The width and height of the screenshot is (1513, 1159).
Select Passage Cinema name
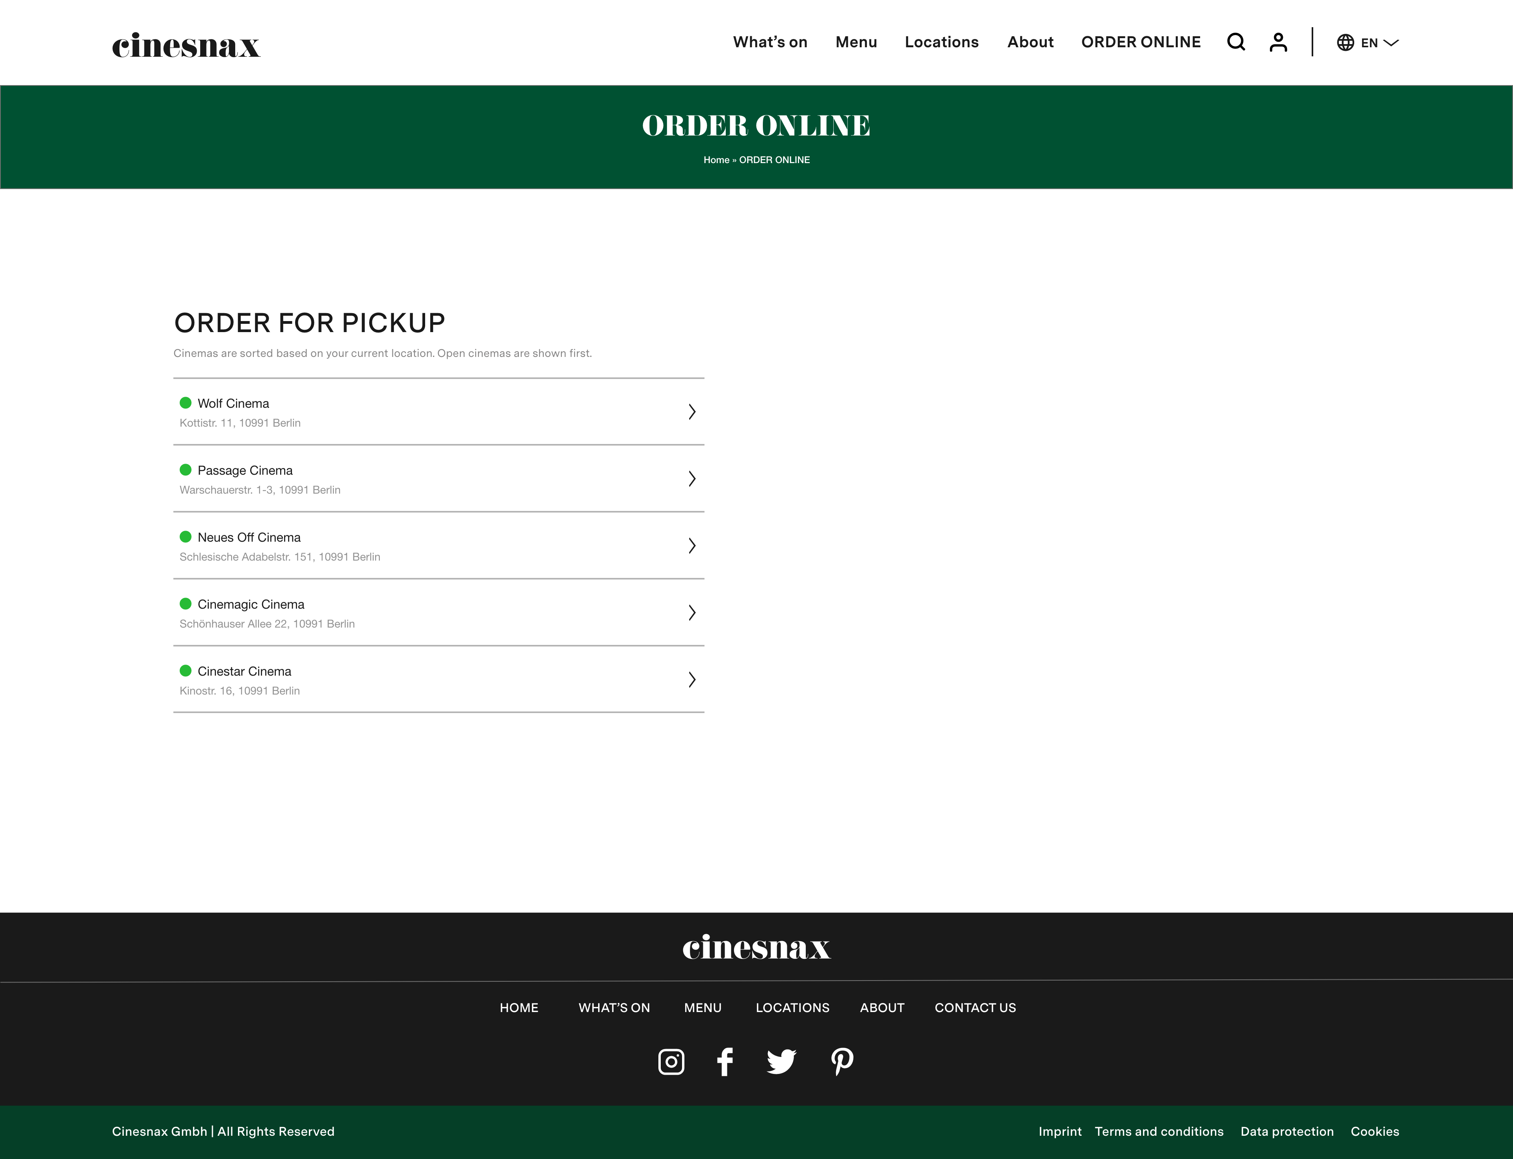click(245, 470)
